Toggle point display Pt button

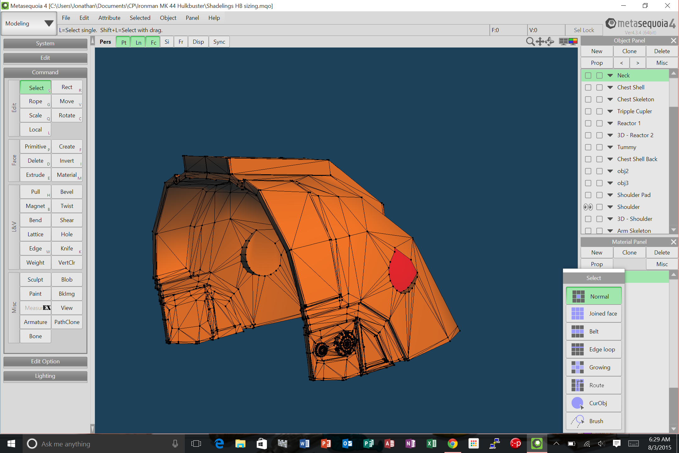click(124, 42)
